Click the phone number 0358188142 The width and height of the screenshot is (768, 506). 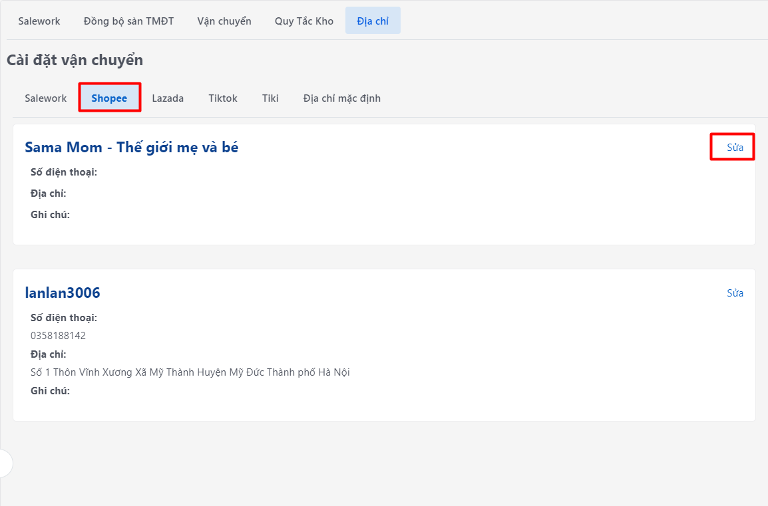pos(58,336)
